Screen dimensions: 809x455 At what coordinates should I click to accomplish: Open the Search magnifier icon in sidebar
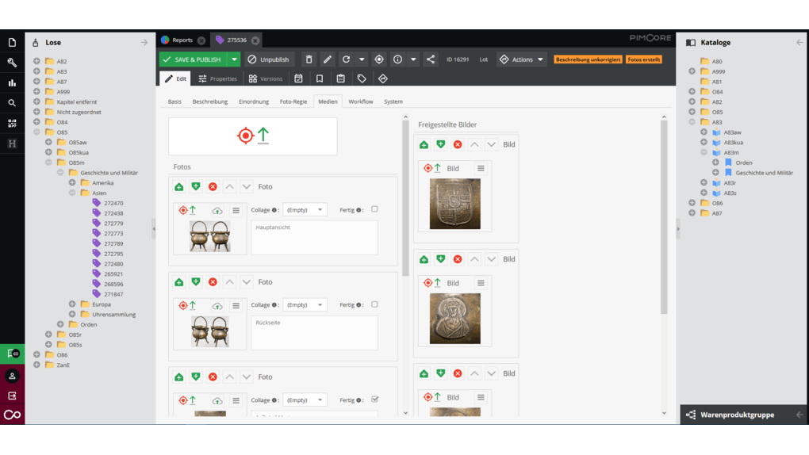click(12, 103)
